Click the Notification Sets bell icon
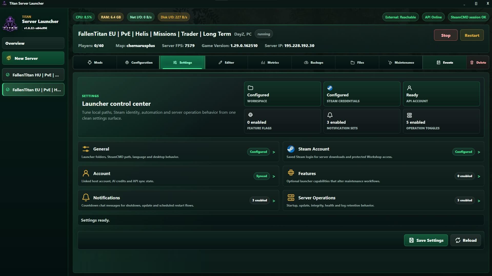This screenshot has height=276, width=492. pyautogui.click(x=330, y=115)
